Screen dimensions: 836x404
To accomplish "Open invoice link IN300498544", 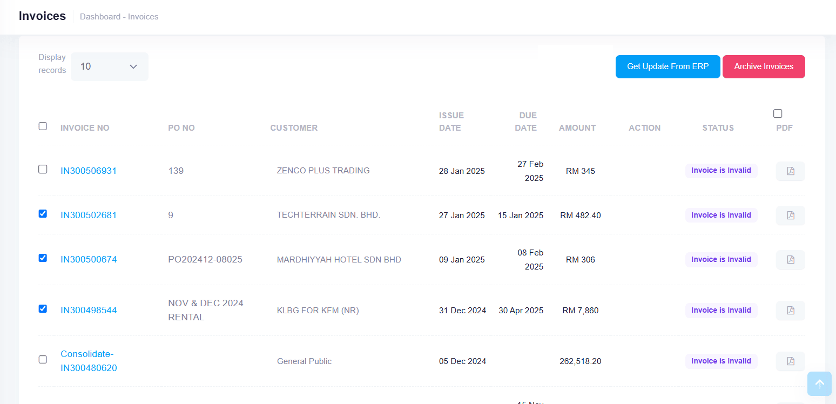I will 89,310.
